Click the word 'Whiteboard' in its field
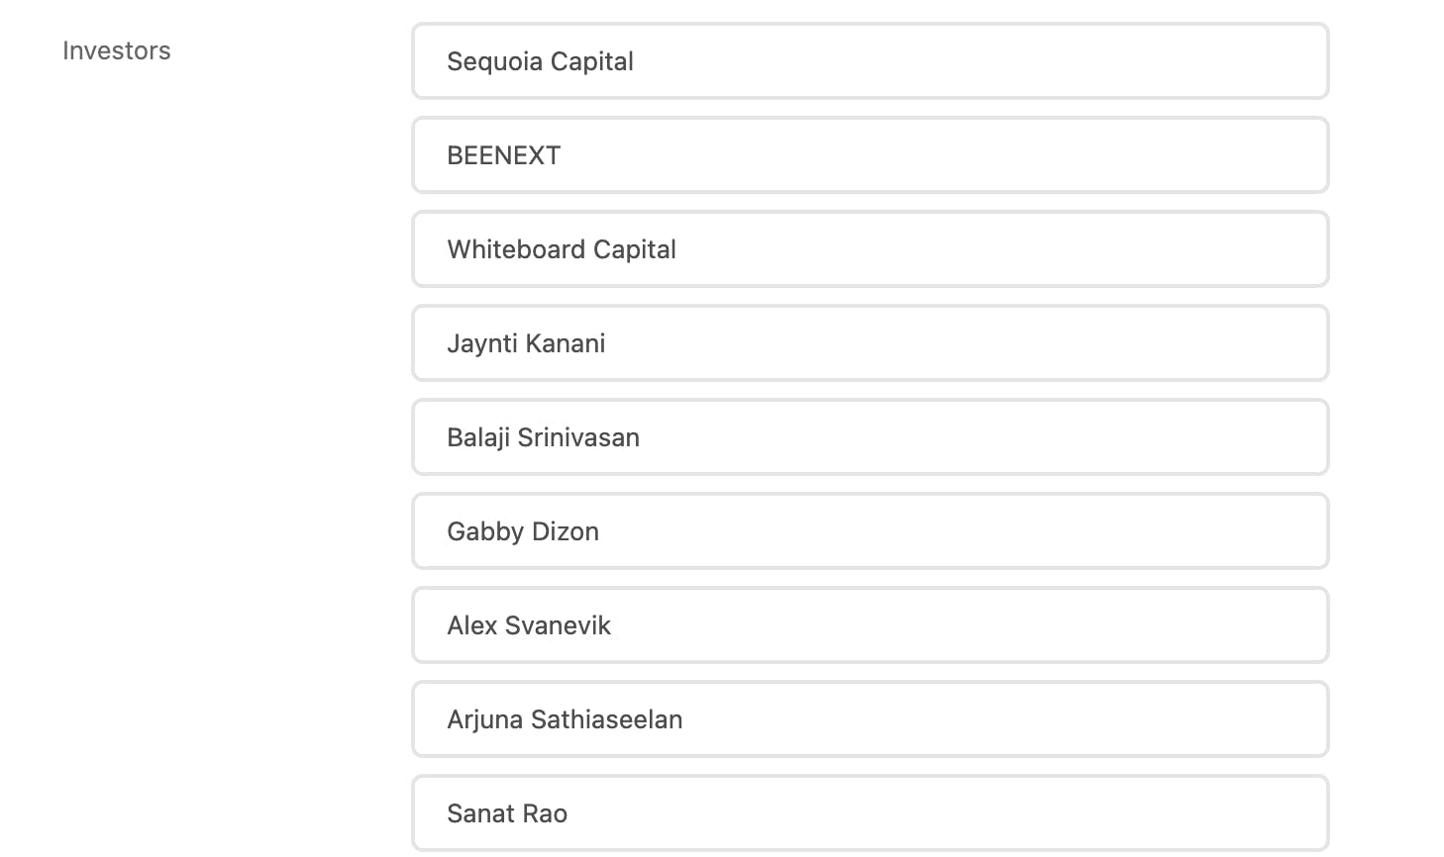This screenshot has width=1444, height=857. 516,249
